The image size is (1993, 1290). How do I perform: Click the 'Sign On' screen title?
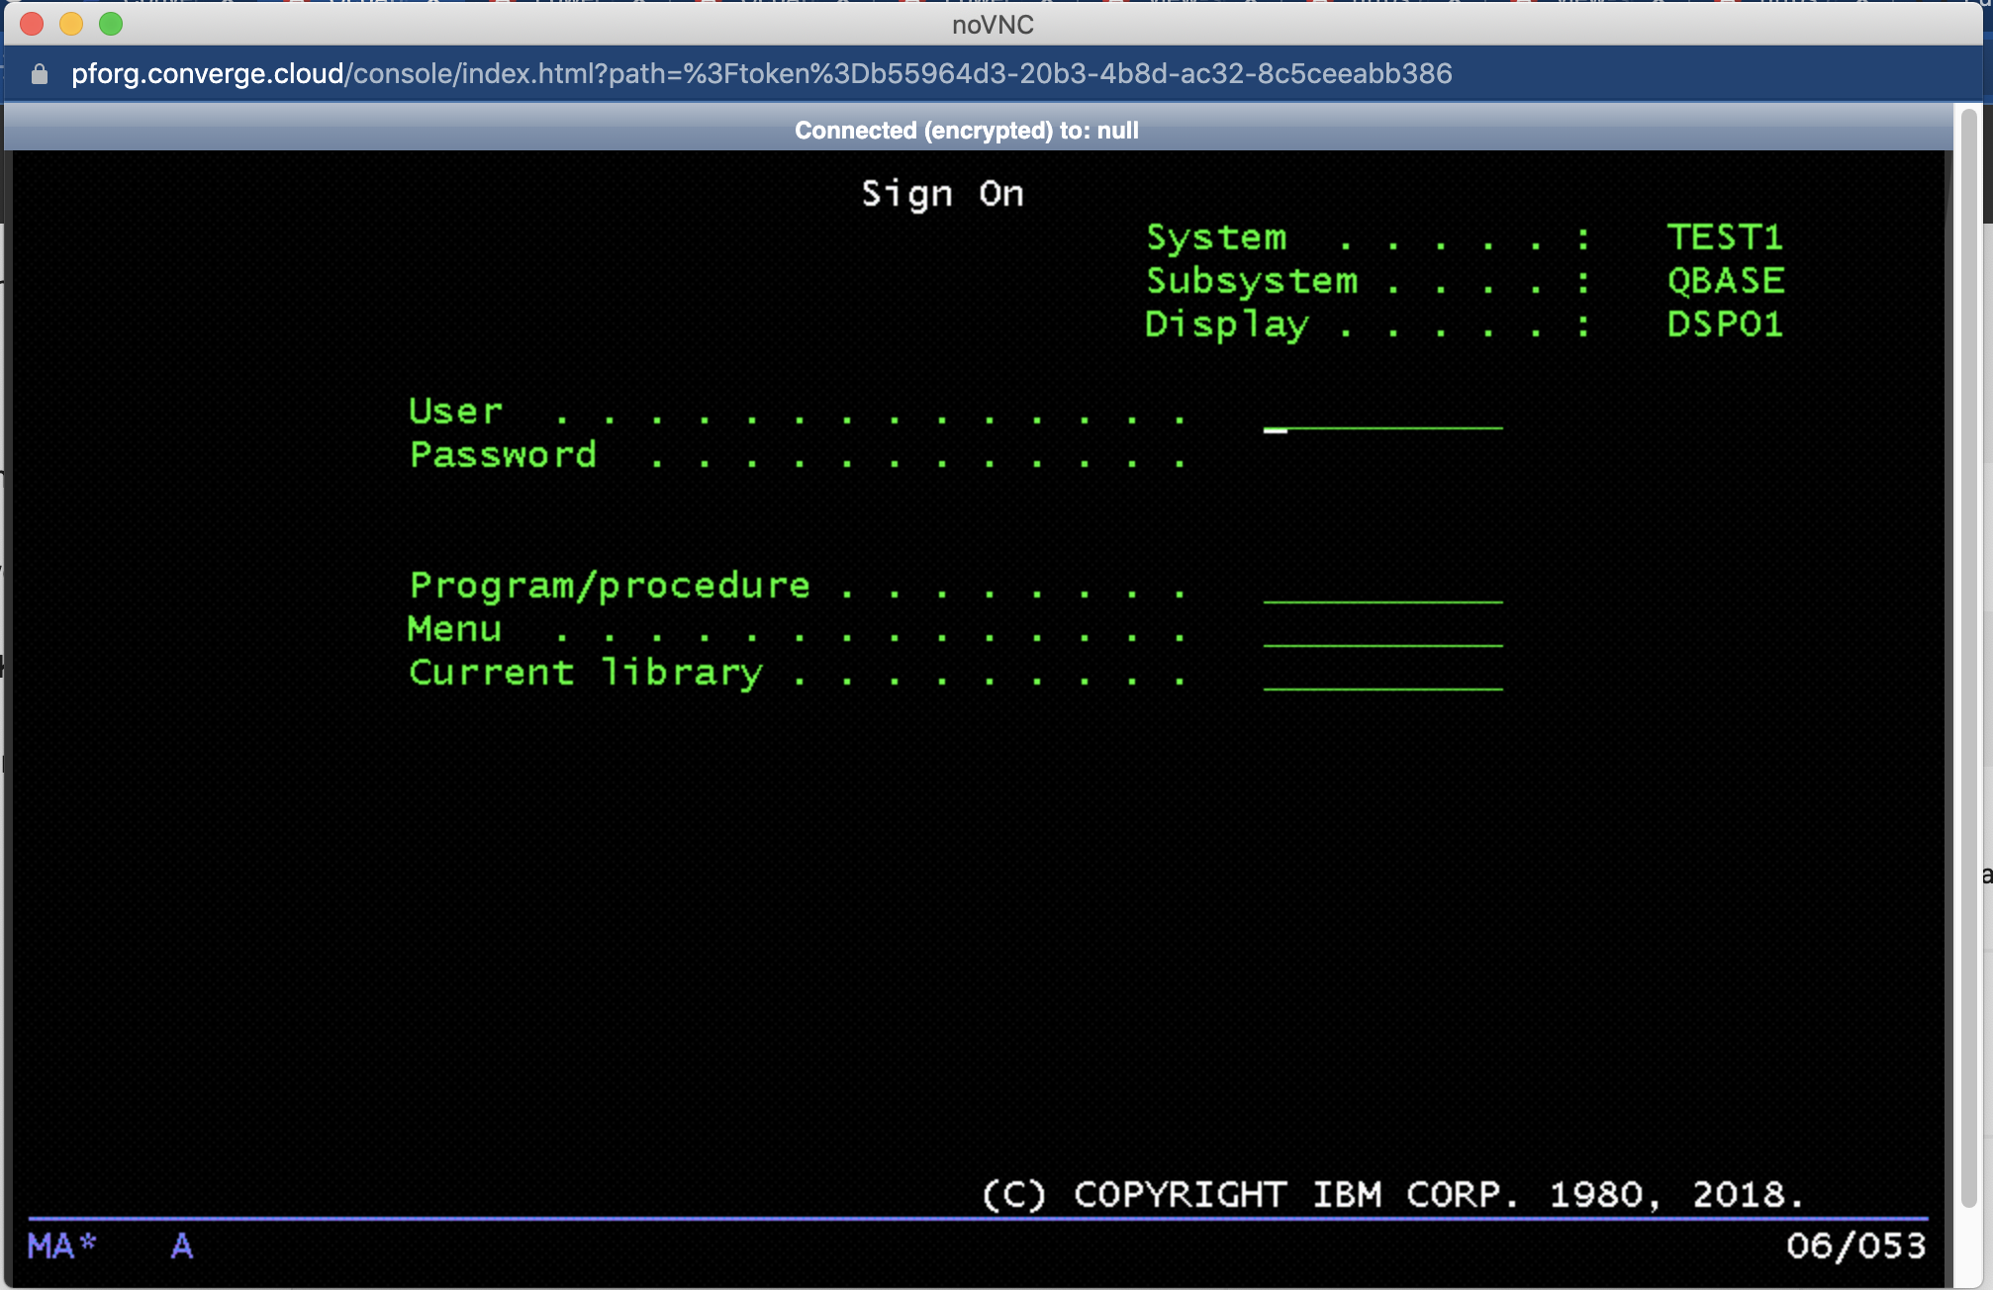pos(942,194)
